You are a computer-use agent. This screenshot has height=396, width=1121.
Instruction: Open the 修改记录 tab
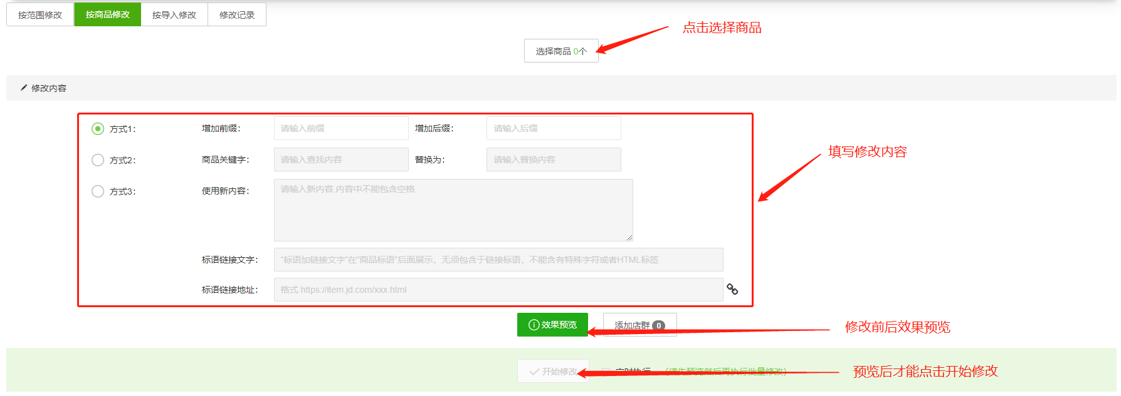[237, 15]
